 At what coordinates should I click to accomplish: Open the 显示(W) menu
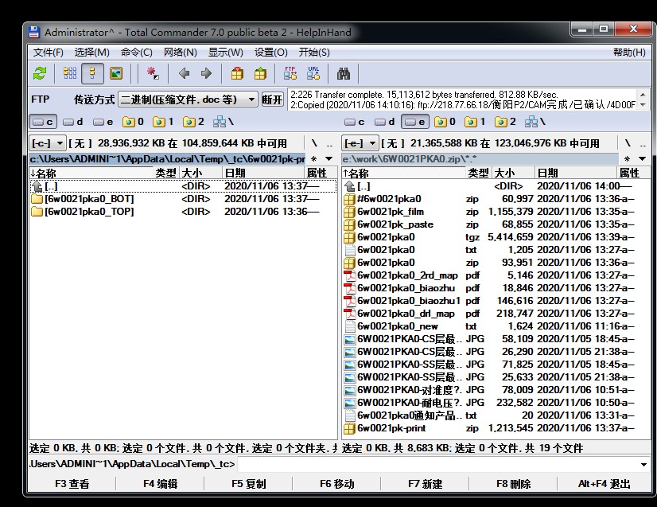point(225,53)
